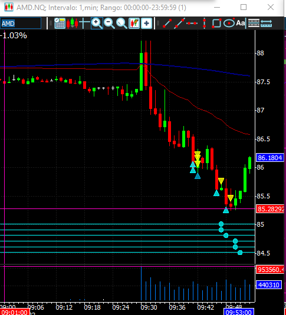Click the 84.5 price axis label
The width and height of the screenshot is (286, 315).
pyautogui.click(x=263, y=253)
